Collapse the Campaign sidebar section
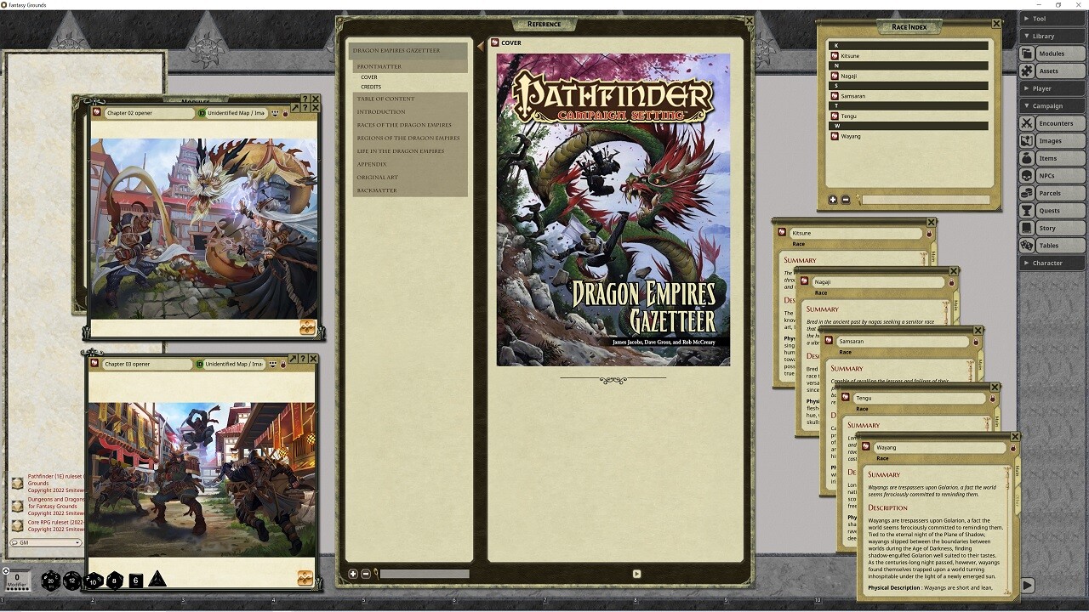 click(1052, 106)
